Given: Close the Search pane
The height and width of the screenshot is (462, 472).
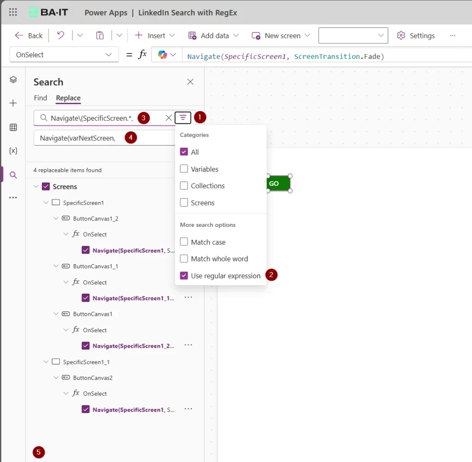Looking at the screenshot, I should tap(190, 82).
